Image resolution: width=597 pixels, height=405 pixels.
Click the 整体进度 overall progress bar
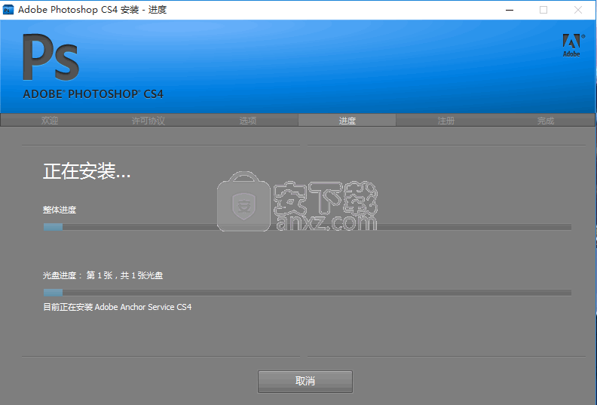(x=308, y=227)
